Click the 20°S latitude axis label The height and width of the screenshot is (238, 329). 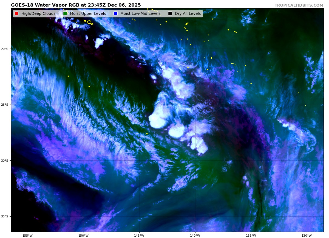click(5, 49)
